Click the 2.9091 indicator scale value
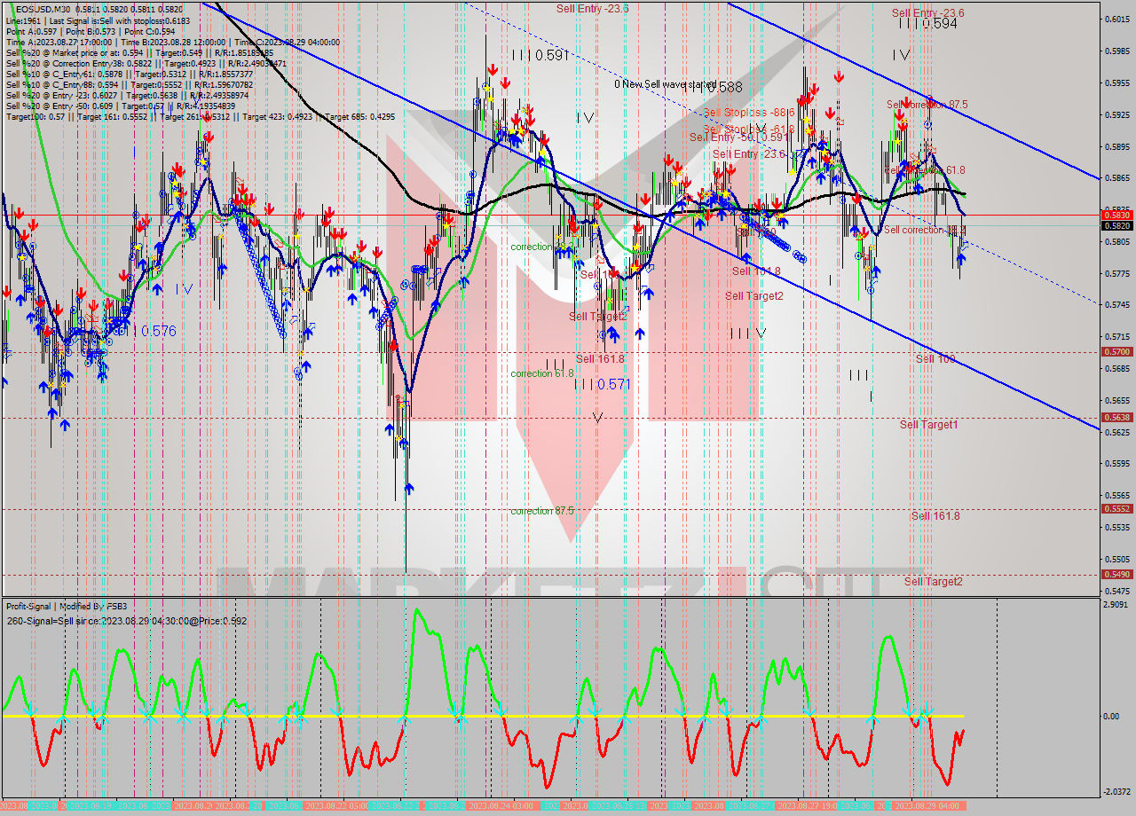Viewport: 1136px width, 816px height. pos(1117,604)
